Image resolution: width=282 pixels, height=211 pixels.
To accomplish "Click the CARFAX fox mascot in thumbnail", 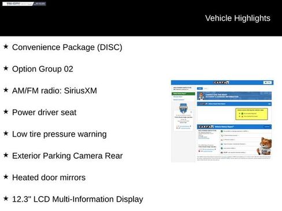I will tap(265, 146).
